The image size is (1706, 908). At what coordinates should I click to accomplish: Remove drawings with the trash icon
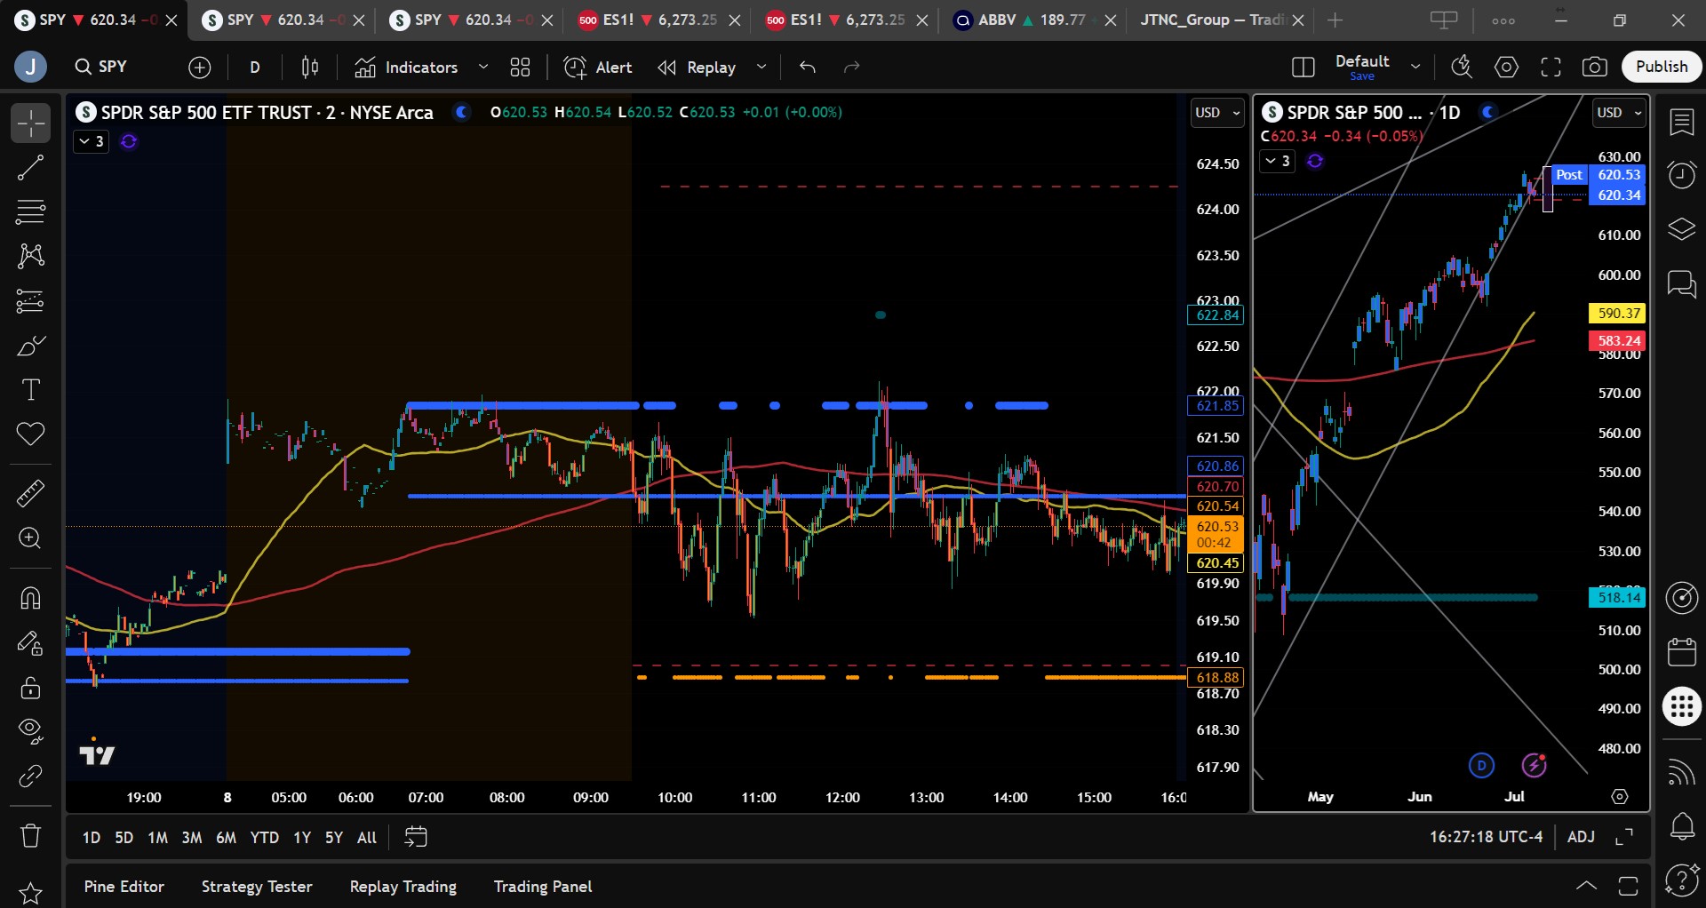tap(30, 835)
